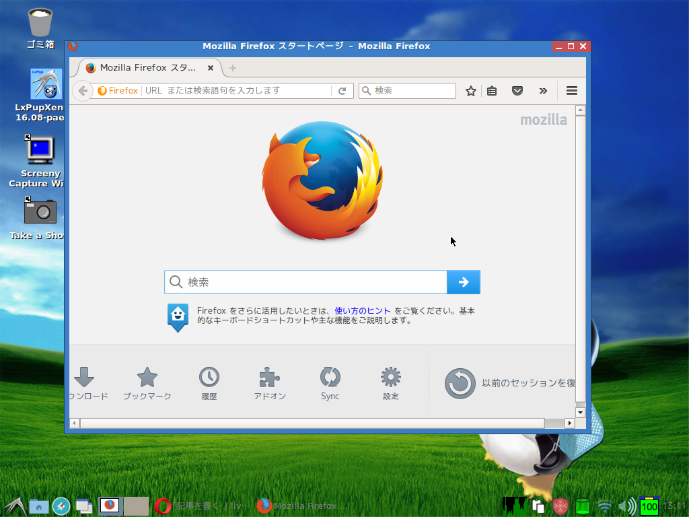Switch to Opera task in taskbar

coord(203,506)
